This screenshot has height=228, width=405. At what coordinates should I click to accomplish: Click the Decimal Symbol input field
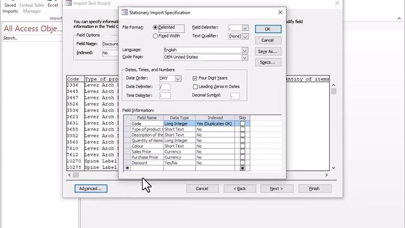(x=235, y=96)
